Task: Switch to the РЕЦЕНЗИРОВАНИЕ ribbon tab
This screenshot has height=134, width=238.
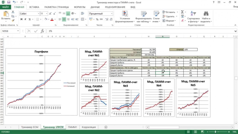Action: (x=115, y=7)
